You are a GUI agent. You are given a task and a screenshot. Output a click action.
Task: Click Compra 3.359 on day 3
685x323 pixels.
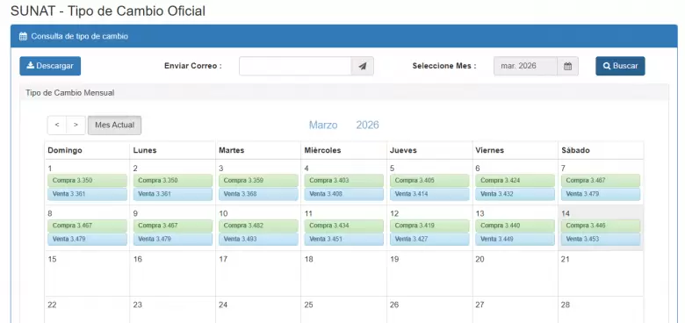click(x=258, y=181)
